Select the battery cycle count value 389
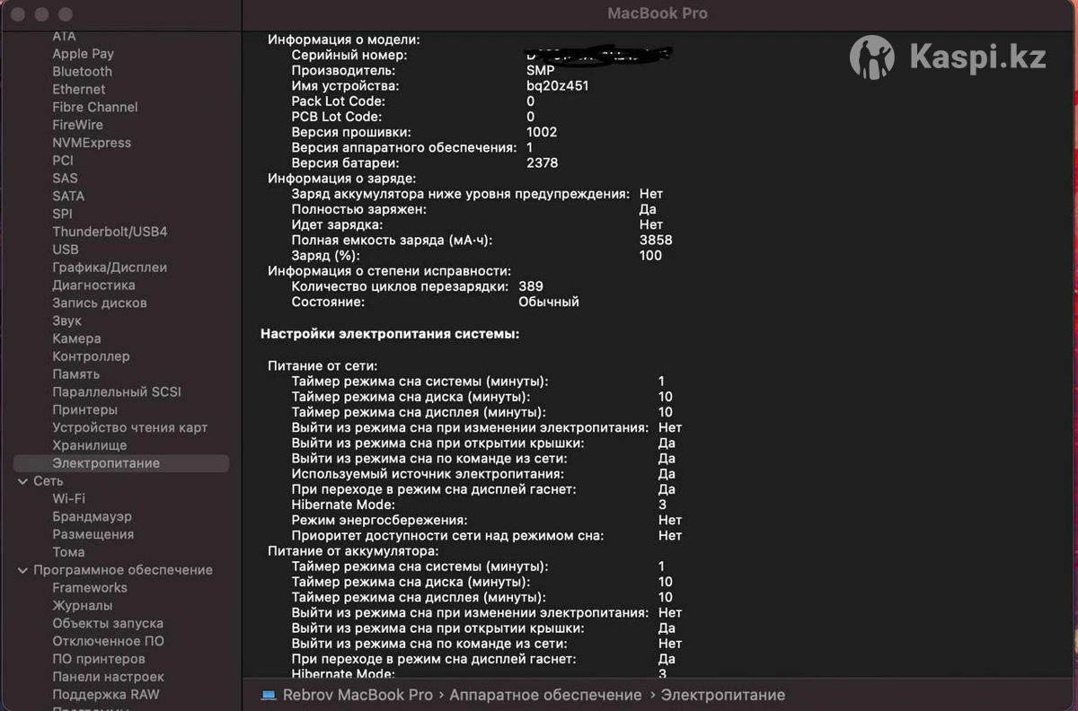Screen dimensions: 1078x711 point(531,286)
